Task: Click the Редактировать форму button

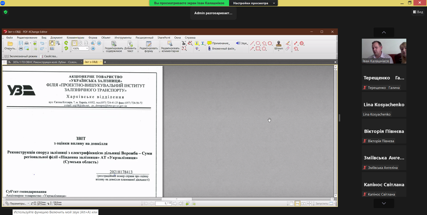Action: [x=149, y=46]
